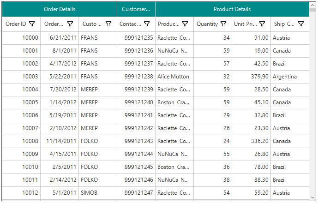Click the scroll up arrow

tap(312, 5)
